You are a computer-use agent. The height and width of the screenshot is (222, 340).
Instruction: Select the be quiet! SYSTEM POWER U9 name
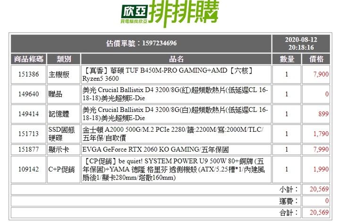click(176, 169)
